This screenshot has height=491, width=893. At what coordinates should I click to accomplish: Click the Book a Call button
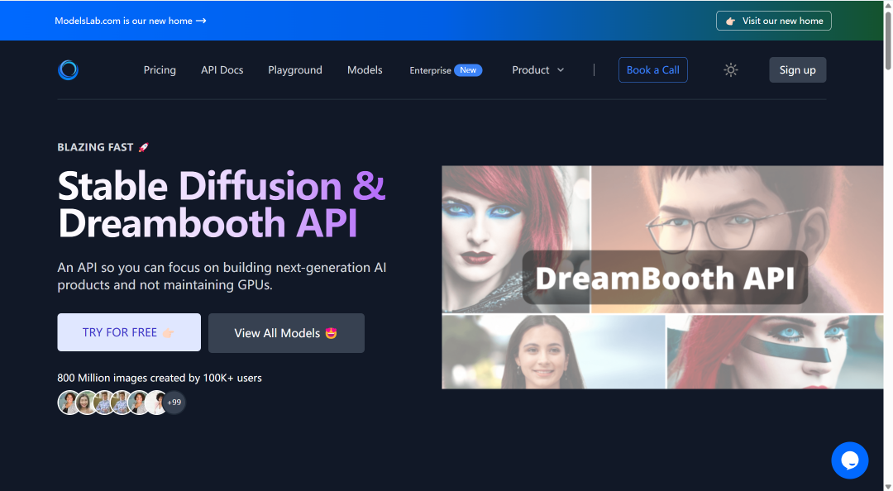coord(652,70)
